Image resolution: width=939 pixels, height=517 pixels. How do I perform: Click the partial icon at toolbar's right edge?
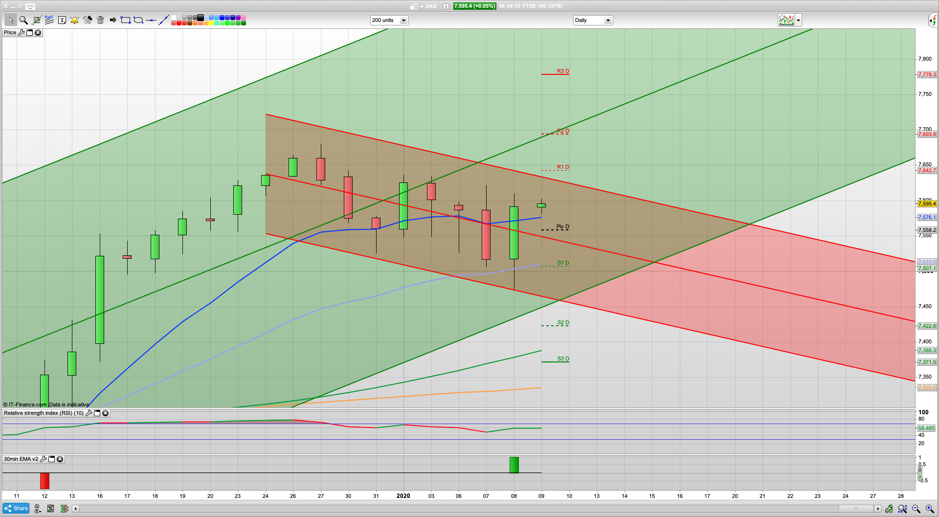click(x=934, y=20)
